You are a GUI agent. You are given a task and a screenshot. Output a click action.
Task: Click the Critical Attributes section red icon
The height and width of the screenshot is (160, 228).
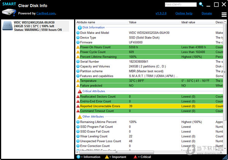coord(80,91)
